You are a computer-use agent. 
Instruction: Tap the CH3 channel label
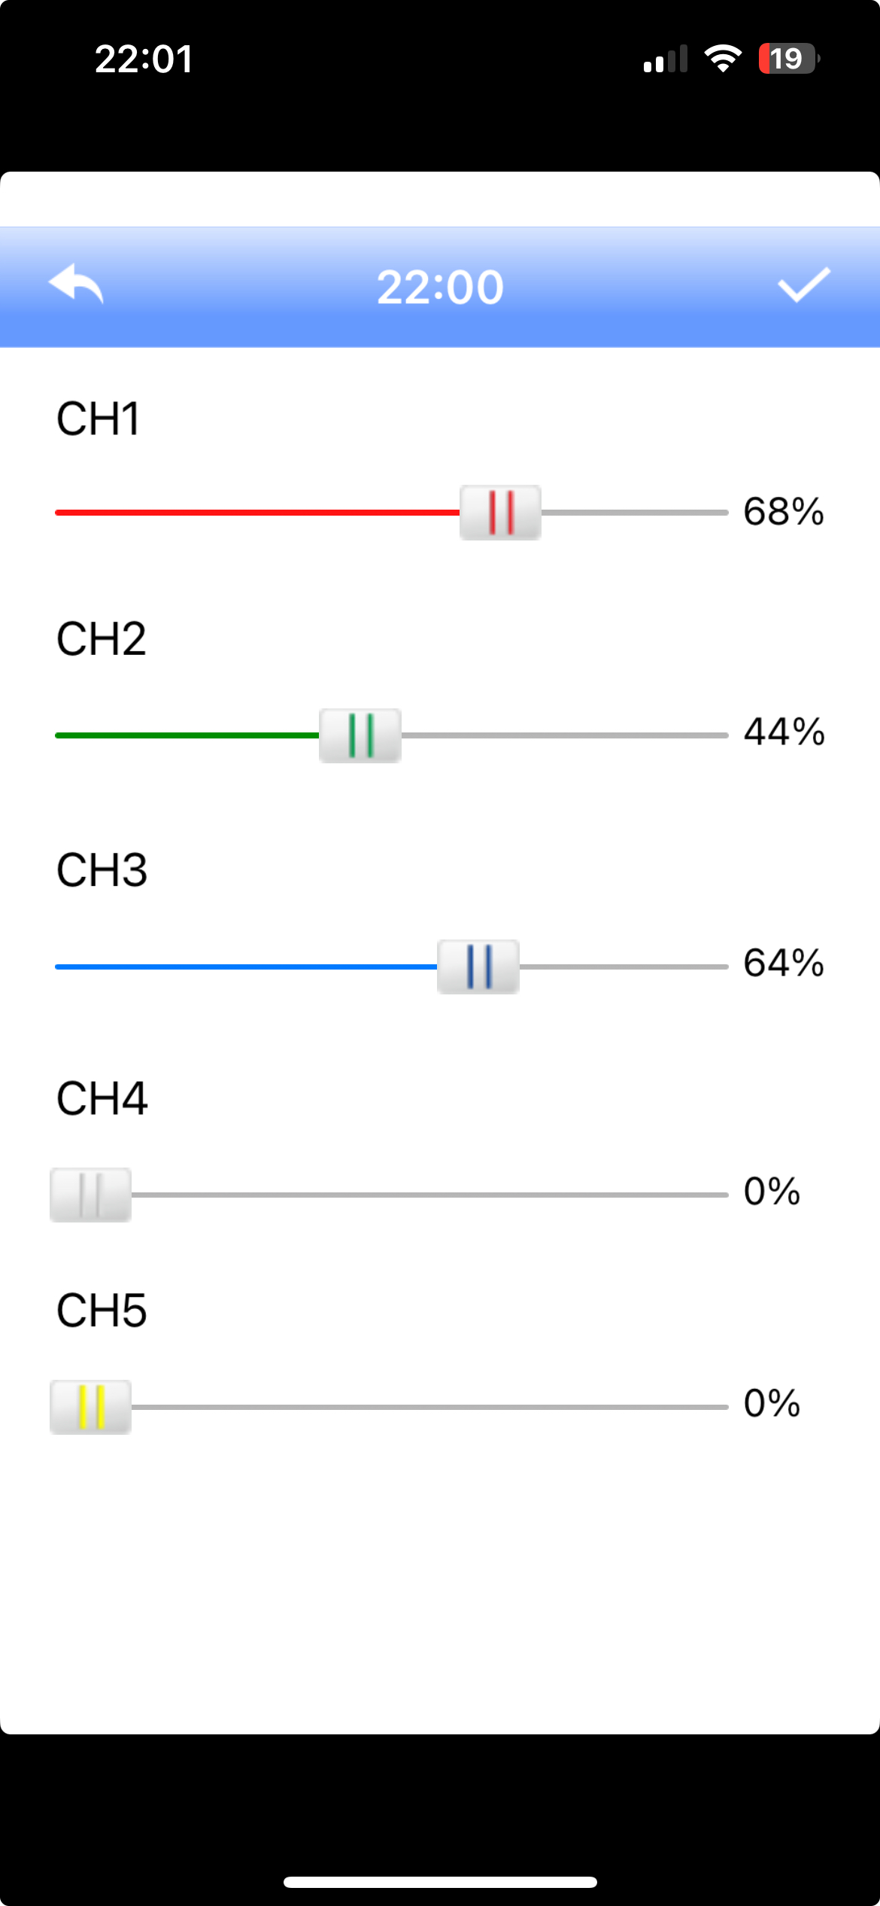coord(102,870)
